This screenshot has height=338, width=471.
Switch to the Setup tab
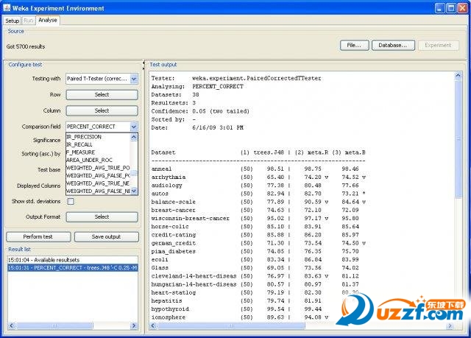coord(13,21)
